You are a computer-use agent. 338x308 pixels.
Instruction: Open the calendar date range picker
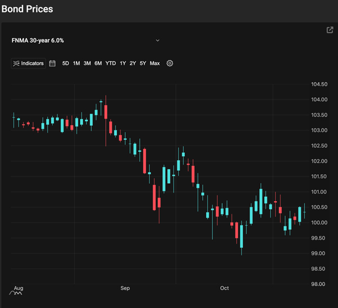(x=52, y=64)
